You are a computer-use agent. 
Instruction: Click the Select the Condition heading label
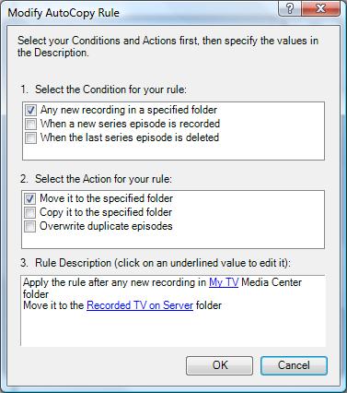coord(104,89)
